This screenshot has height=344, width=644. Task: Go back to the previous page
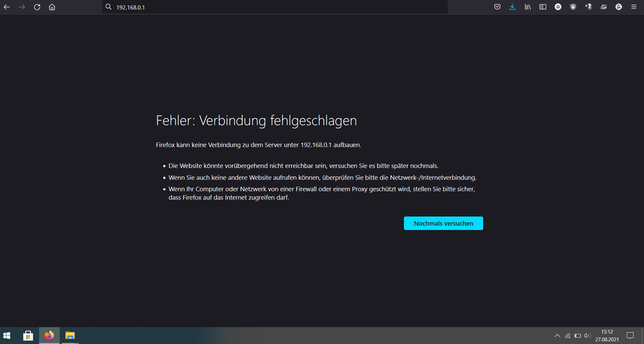pyautogui.click(x=6, y=7)
